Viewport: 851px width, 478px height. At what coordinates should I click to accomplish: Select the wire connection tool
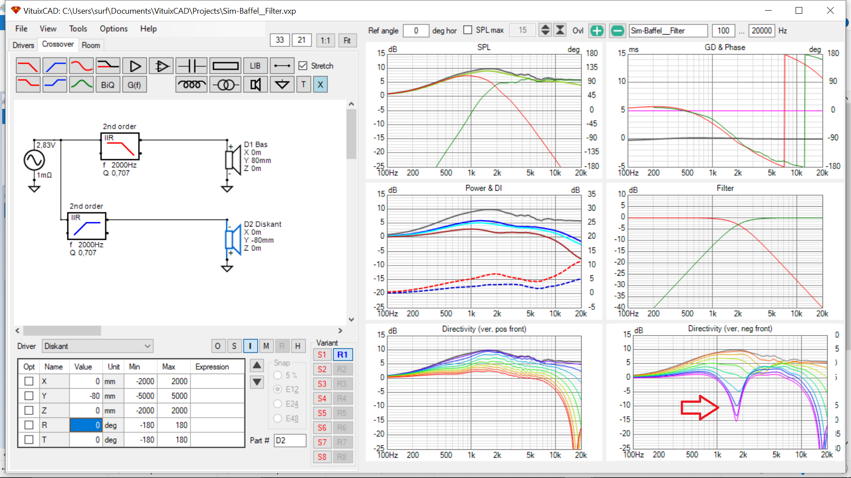click(282, 66)
